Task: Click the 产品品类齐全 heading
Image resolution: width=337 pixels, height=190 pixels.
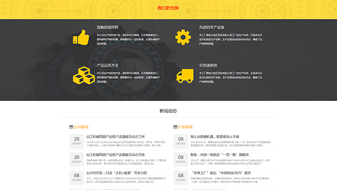Action: click(107, 65)
